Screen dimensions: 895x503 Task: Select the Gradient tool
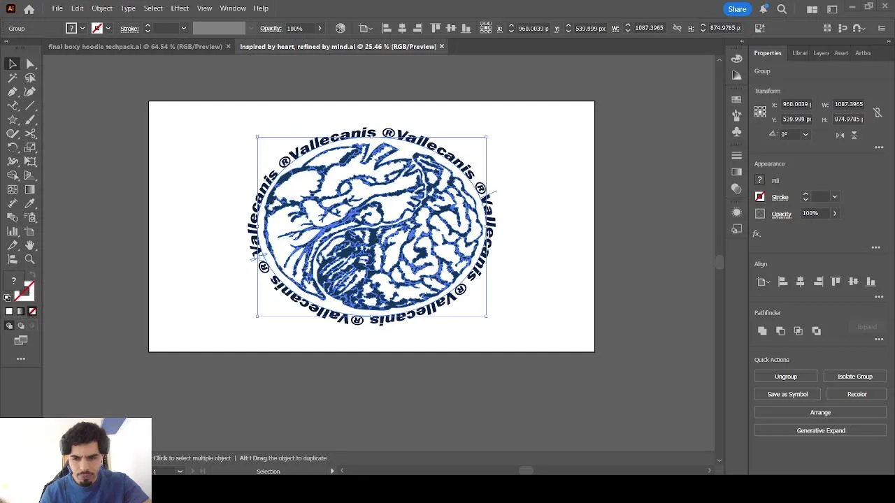[30, 189]
